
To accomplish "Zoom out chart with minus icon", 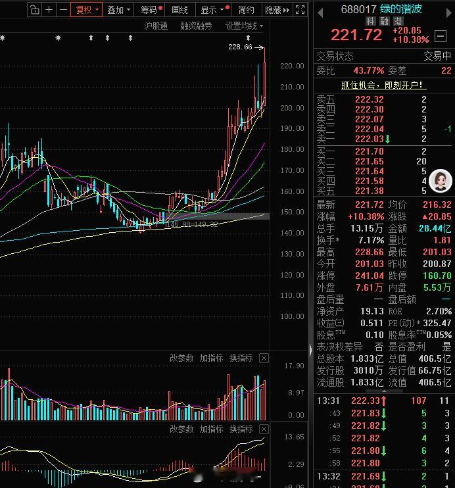I will point(63,10).
